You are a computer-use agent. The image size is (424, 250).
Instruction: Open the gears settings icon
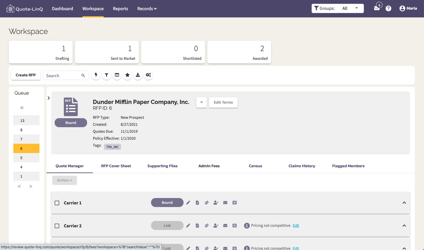click(148, 75)
